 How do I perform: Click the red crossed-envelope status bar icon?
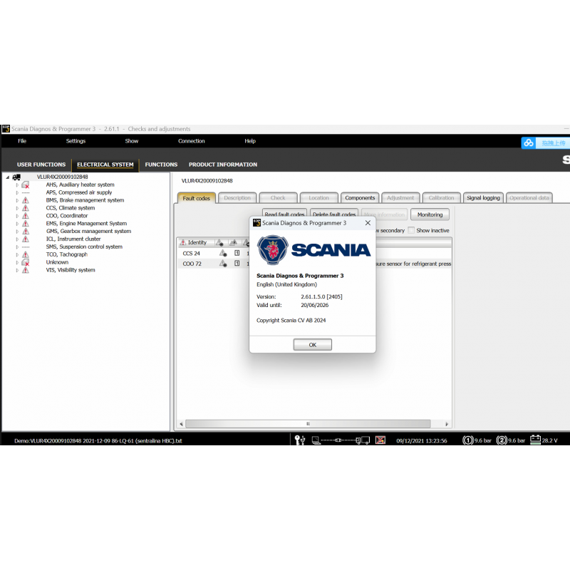(380, 440)
